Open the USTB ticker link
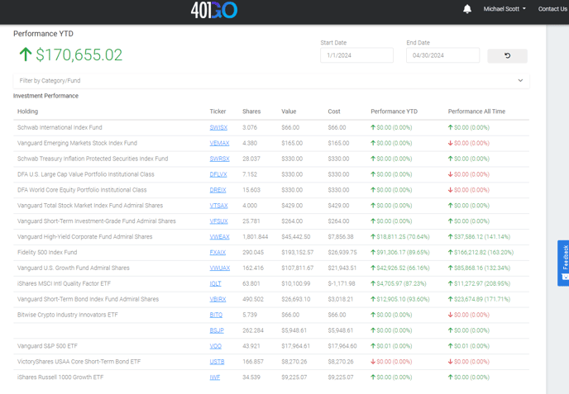569x394 pixels. pos(217,362)
